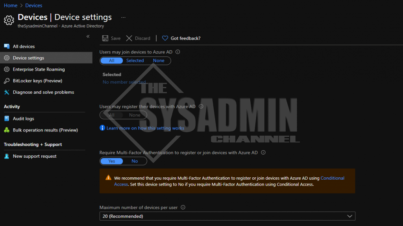The image size is (403, 226).
Task: Click the 'Devices | Device settings' page title
Action: (x=65, y=17)
